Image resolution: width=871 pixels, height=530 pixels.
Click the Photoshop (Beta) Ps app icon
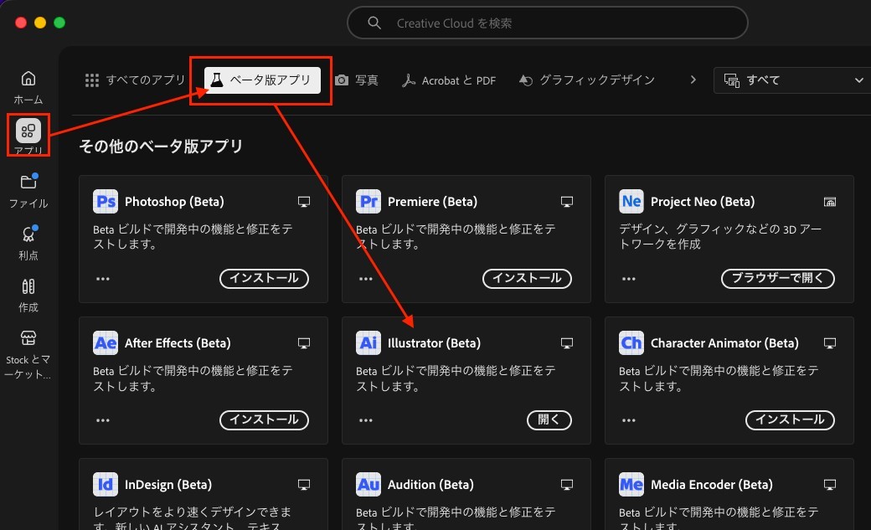coord(105,201)
